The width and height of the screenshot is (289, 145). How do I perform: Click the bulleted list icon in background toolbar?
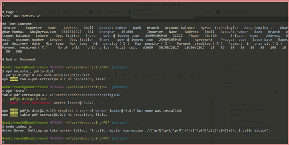point(164,76)
